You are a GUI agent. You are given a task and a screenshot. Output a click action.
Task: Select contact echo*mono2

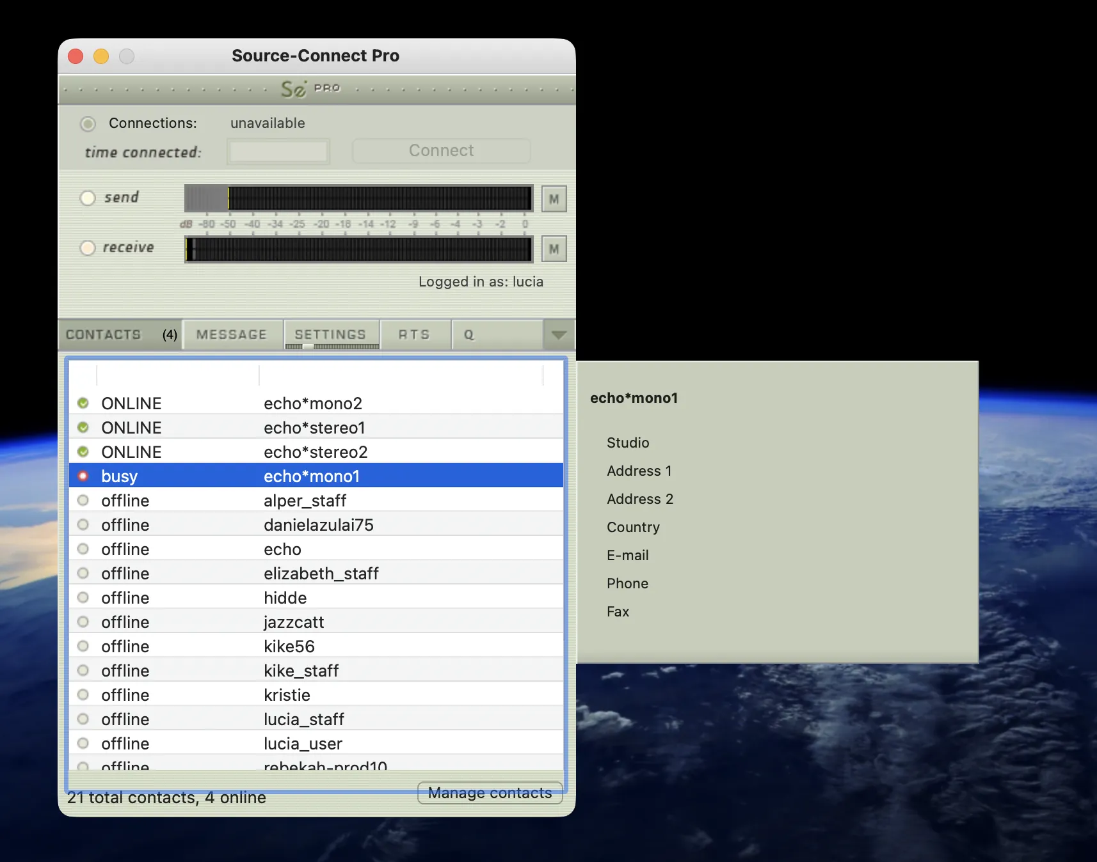(316, 403)
